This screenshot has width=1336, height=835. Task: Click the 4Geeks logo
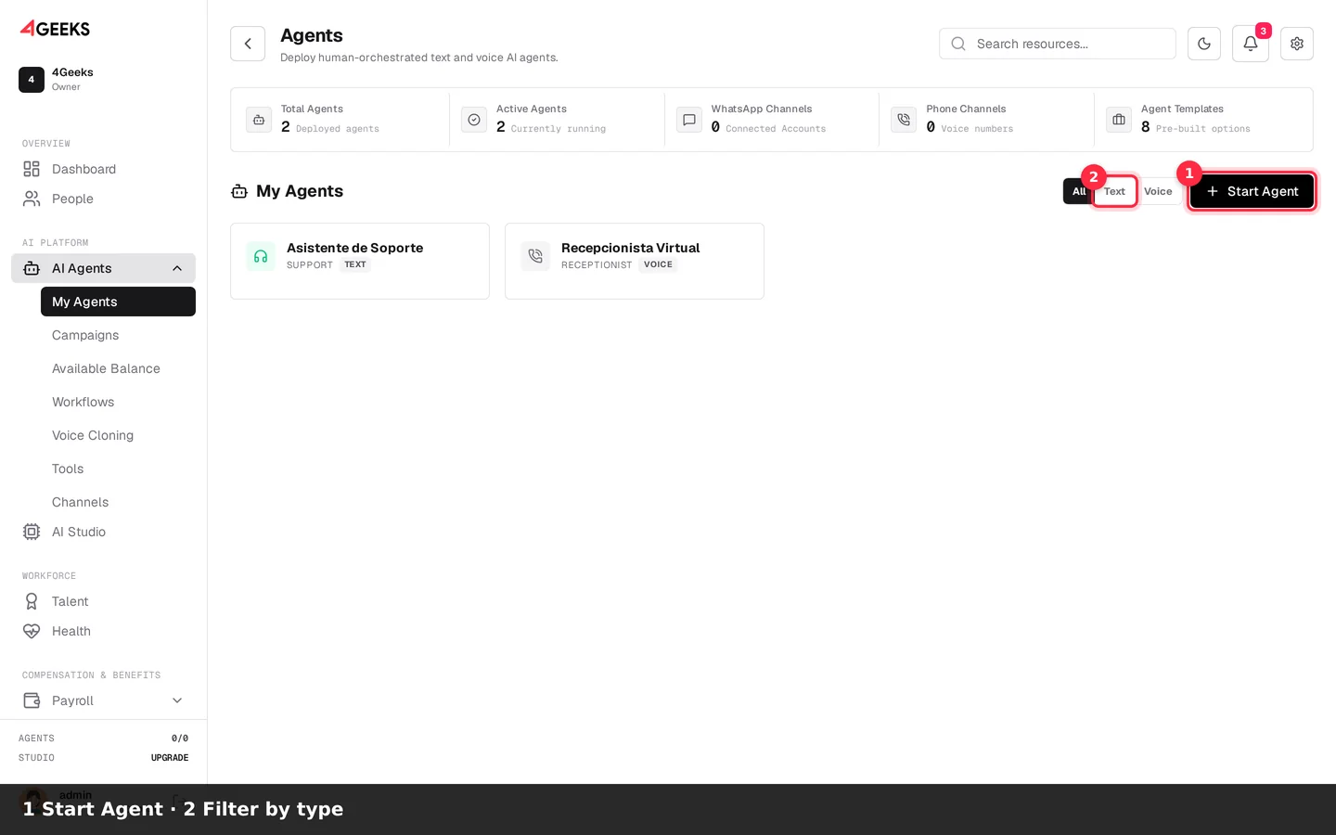55,28
